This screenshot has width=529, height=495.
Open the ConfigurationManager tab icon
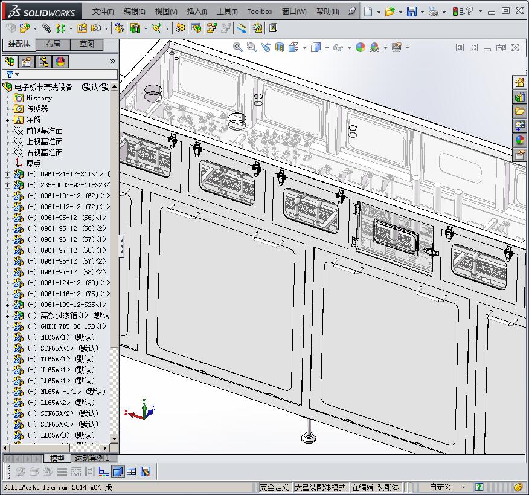[43, 62]
